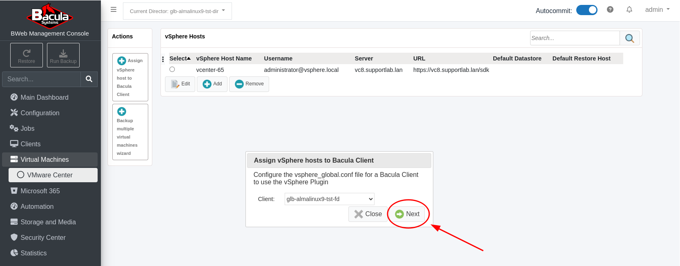Sort by Server column header
Image resolution: width=680 pixels, height=266 pixels.
(364, 58)
